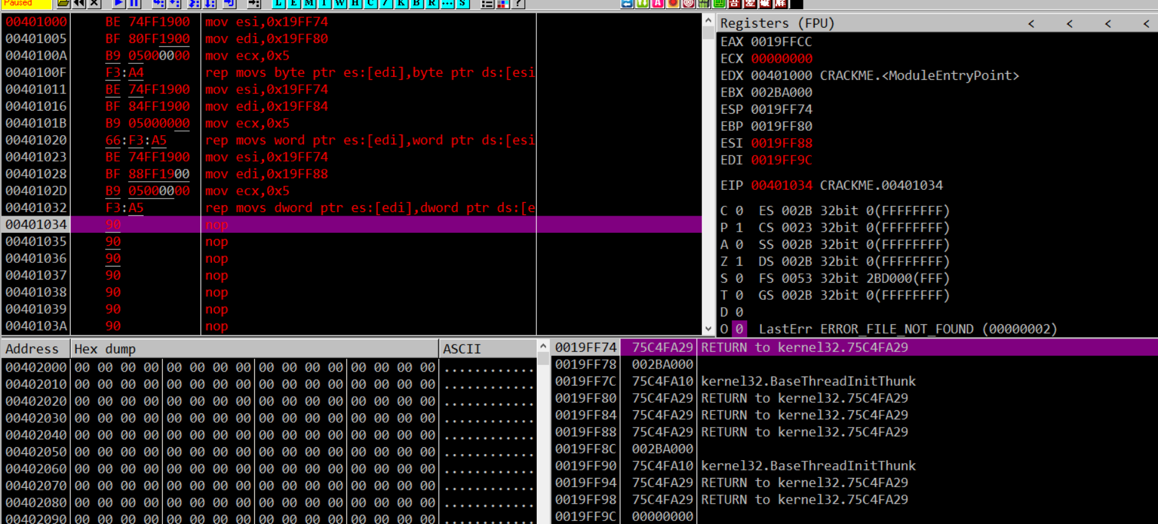This screenshot has height=524, width=1158.
Task: Click the second < arrow in Registers header
Action: (1070, 23)
